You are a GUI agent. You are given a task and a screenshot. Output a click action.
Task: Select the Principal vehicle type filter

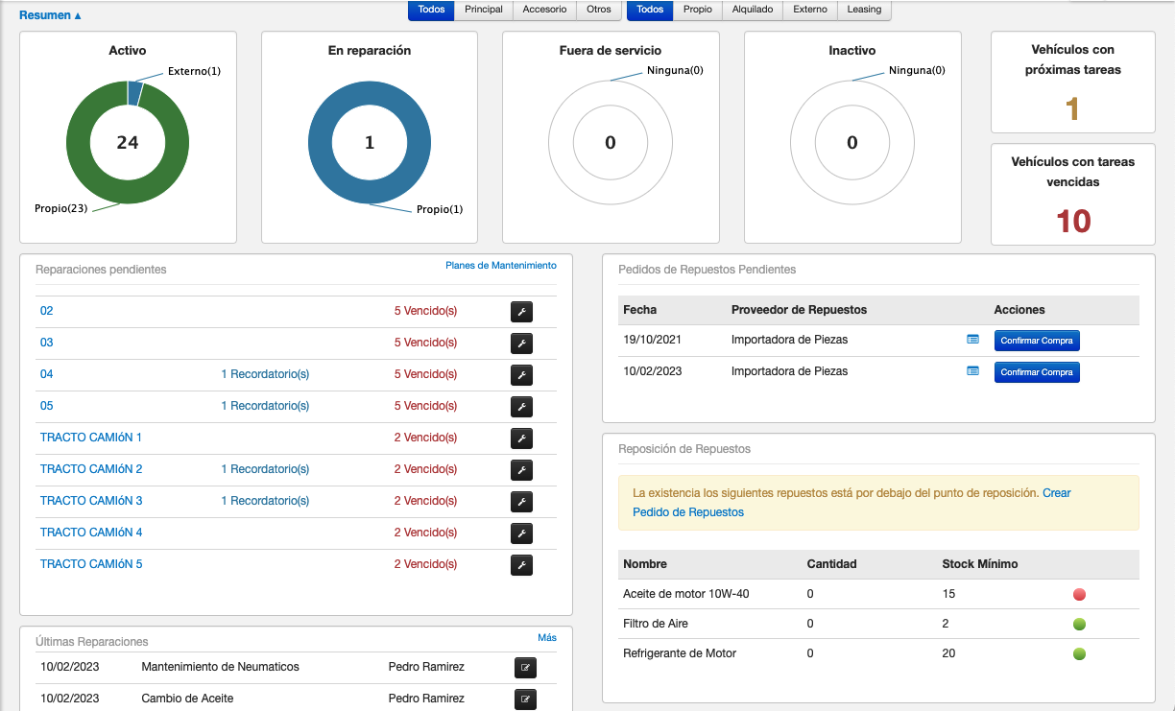484,10
